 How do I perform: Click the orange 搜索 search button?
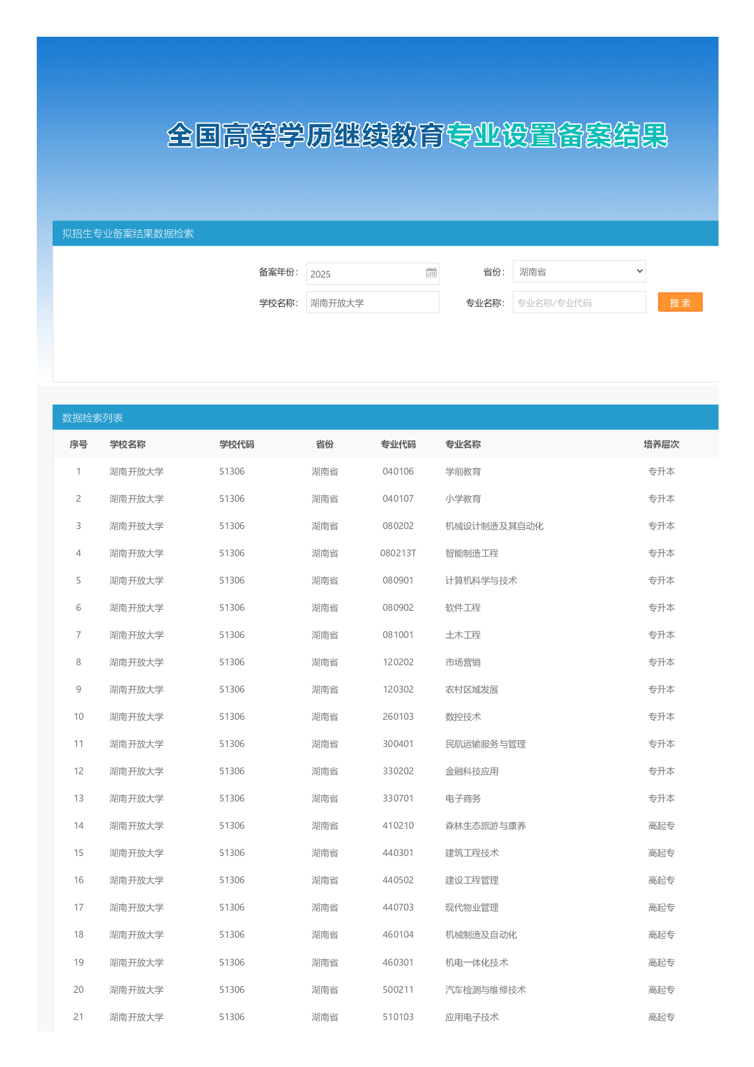pos(680,303)
